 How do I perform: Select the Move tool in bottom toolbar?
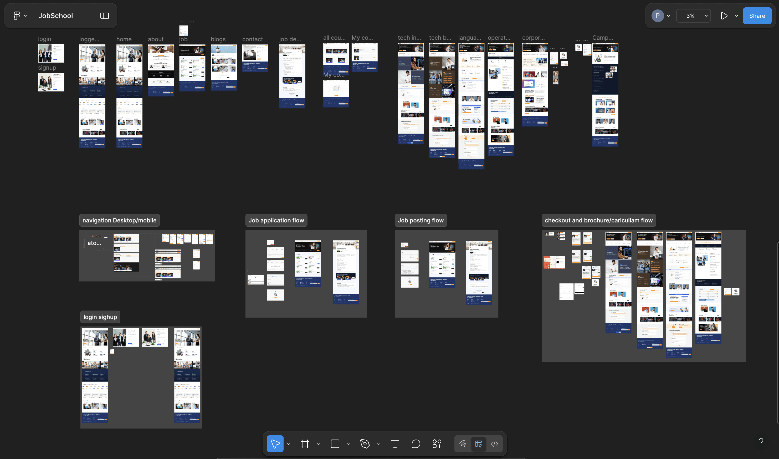pos(275,444)
